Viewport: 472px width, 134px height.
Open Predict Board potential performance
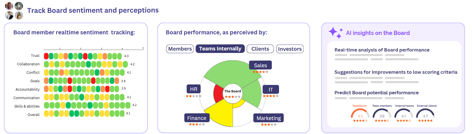pos(376,93)
